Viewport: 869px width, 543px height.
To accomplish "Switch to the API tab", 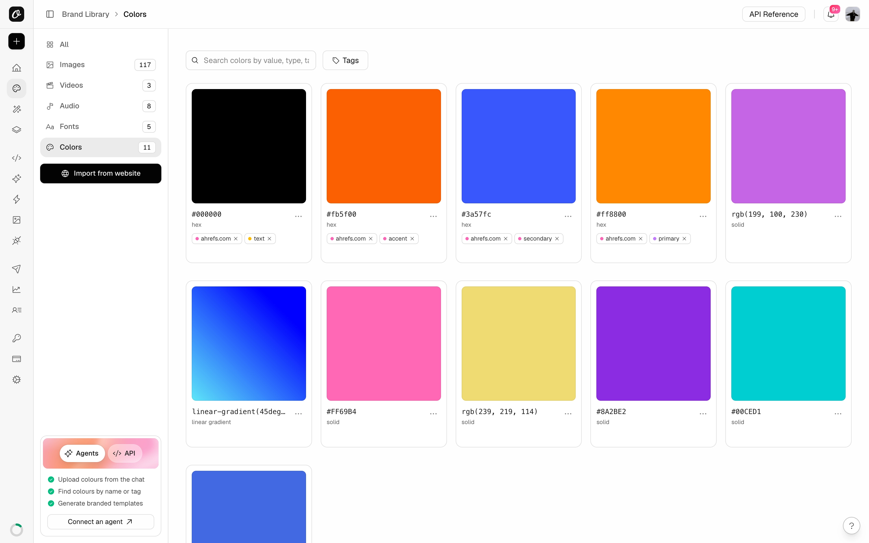I will [125, 453].
